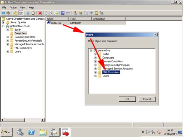Image resolution: width=183 pixels, height=137 pixels.
Task: Open the View menu
Action: (x=23, y=8)
